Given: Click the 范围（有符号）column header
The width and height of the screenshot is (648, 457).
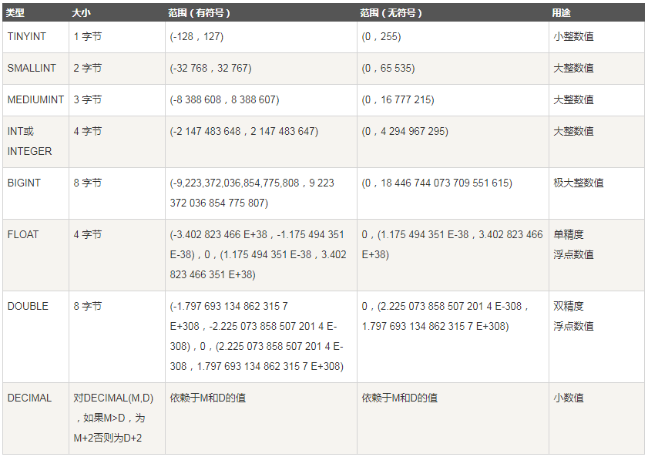Looking at the screenshot, I should point(261,13).
